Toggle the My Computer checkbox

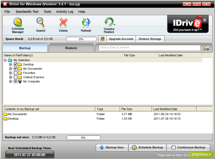tap(16, 81)
